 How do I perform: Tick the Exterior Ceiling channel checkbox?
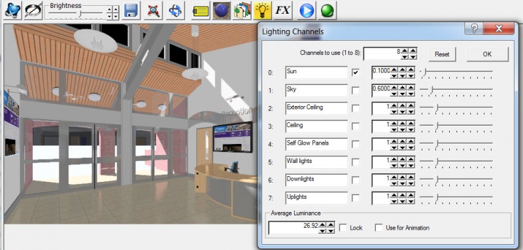[x=356, y=109]
